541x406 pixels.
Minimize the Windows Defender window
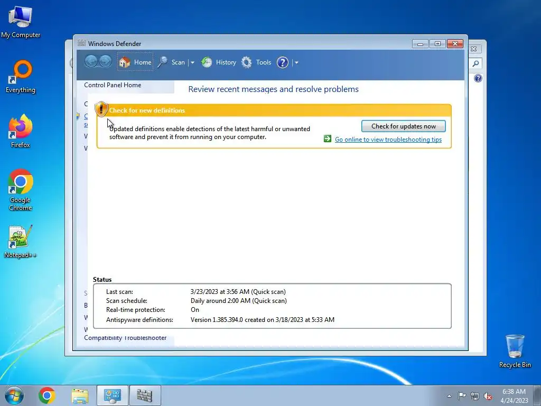pyautogui.click(x=420, y=44)
